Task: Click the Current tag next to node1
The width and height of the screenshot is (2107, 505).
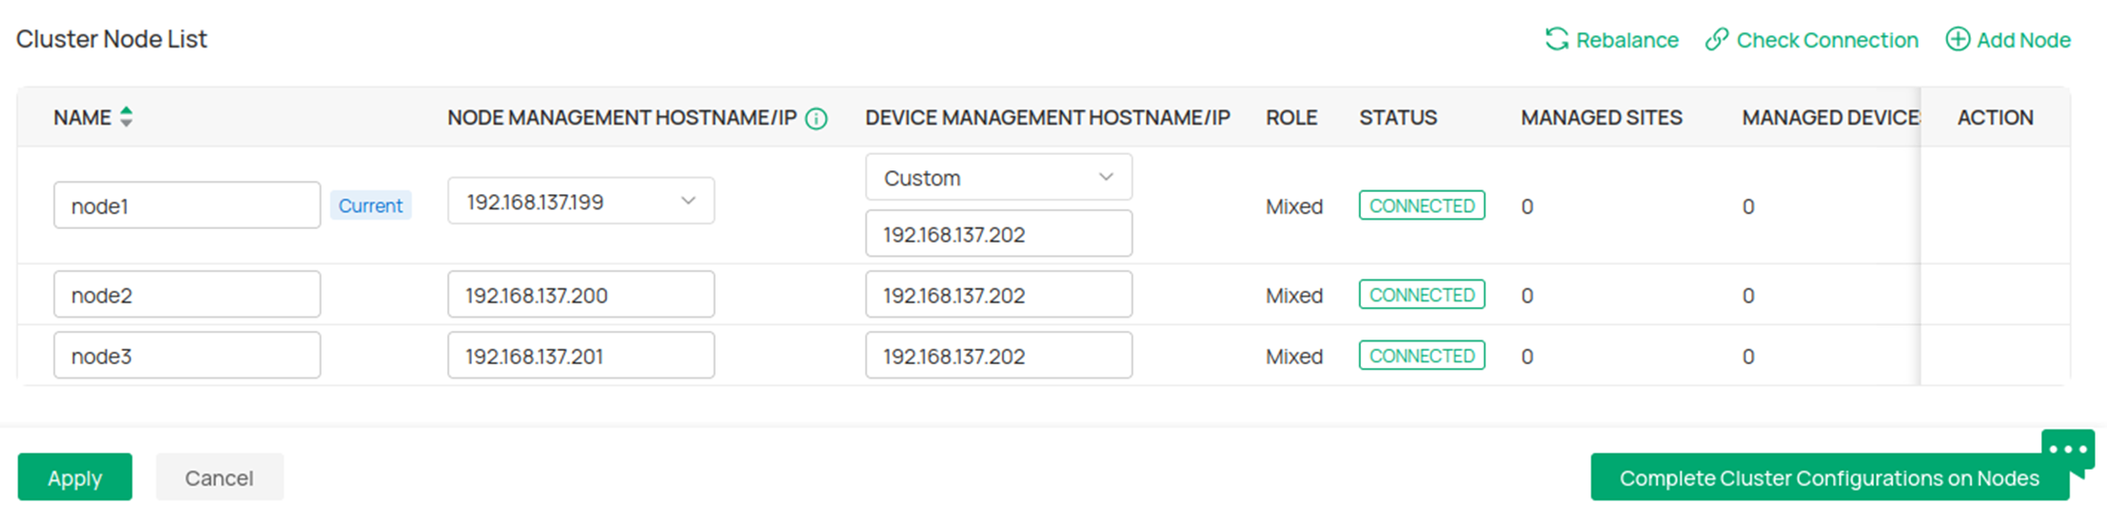Action: point(370,205)
